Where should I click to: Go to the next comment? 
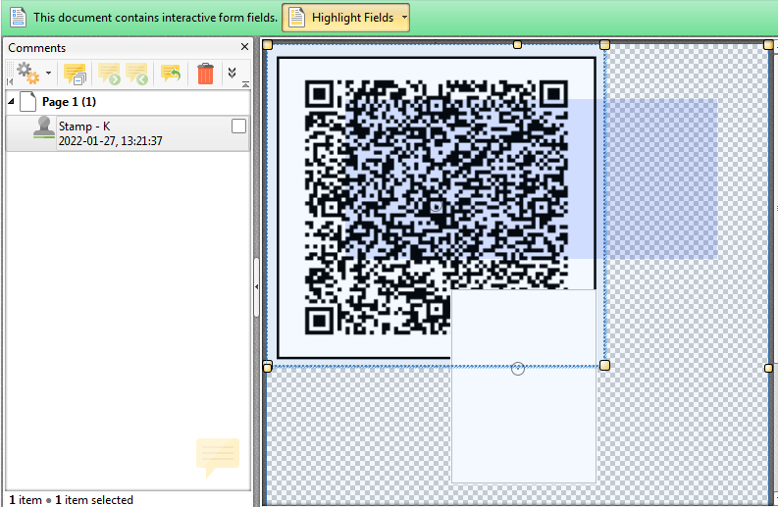(x=109, y=74)
